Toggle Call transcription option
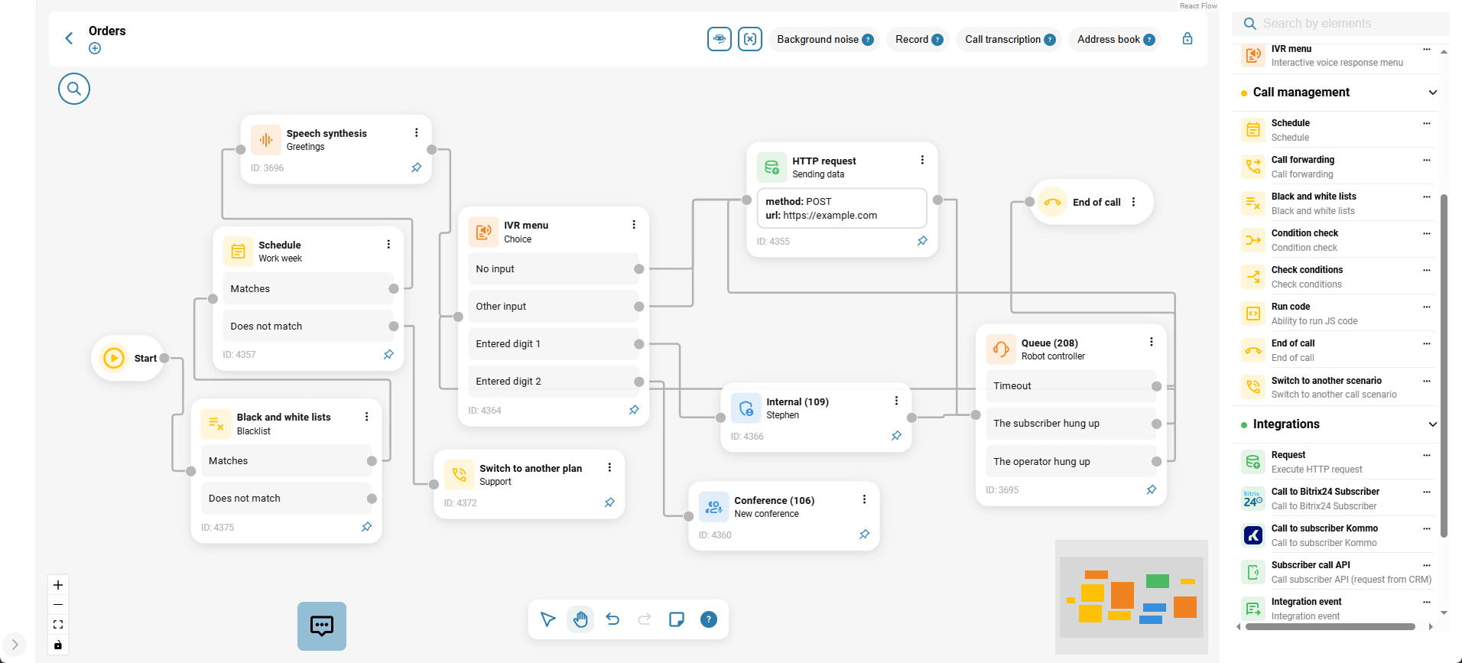 pyautogui.click(x=1002, y=40)
